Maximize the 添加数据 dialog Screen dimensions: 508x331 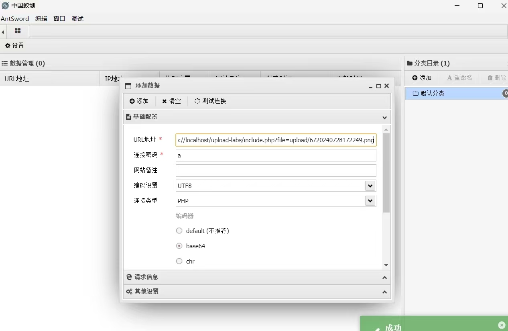click(x=378, y=86)
